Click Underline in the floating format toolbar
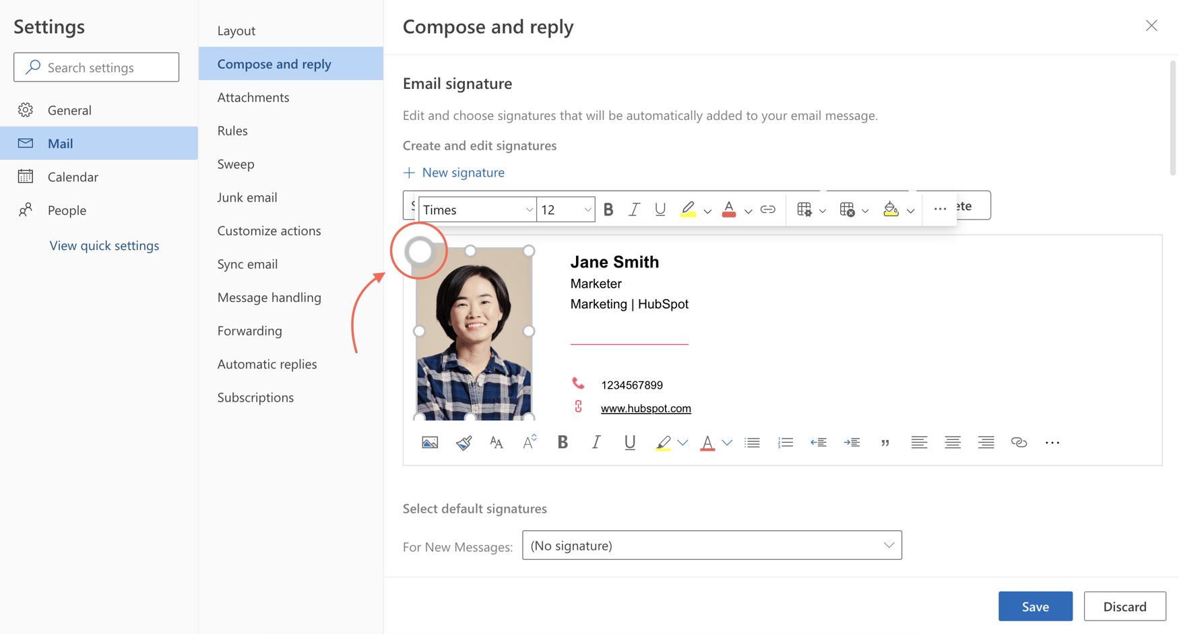 tap(660, 210)
